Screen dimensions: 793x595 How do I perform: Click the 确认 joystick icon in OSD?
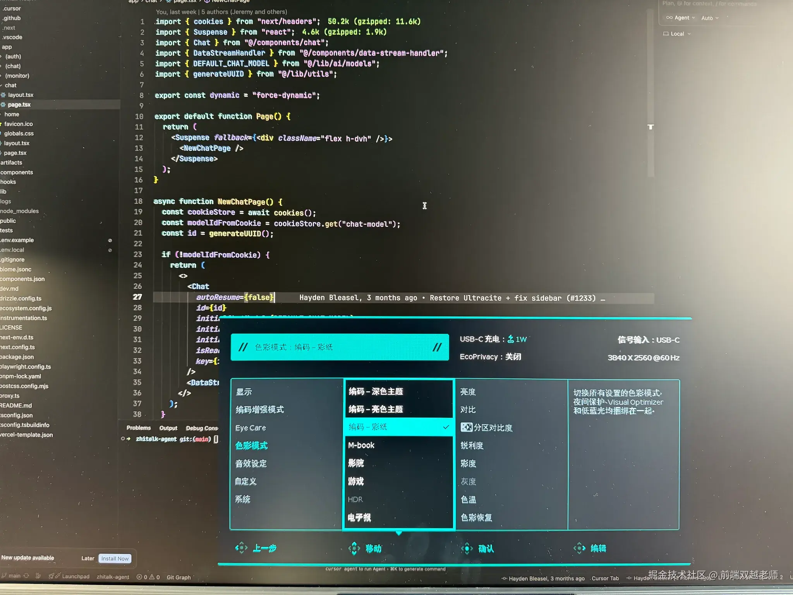(467, 549)
